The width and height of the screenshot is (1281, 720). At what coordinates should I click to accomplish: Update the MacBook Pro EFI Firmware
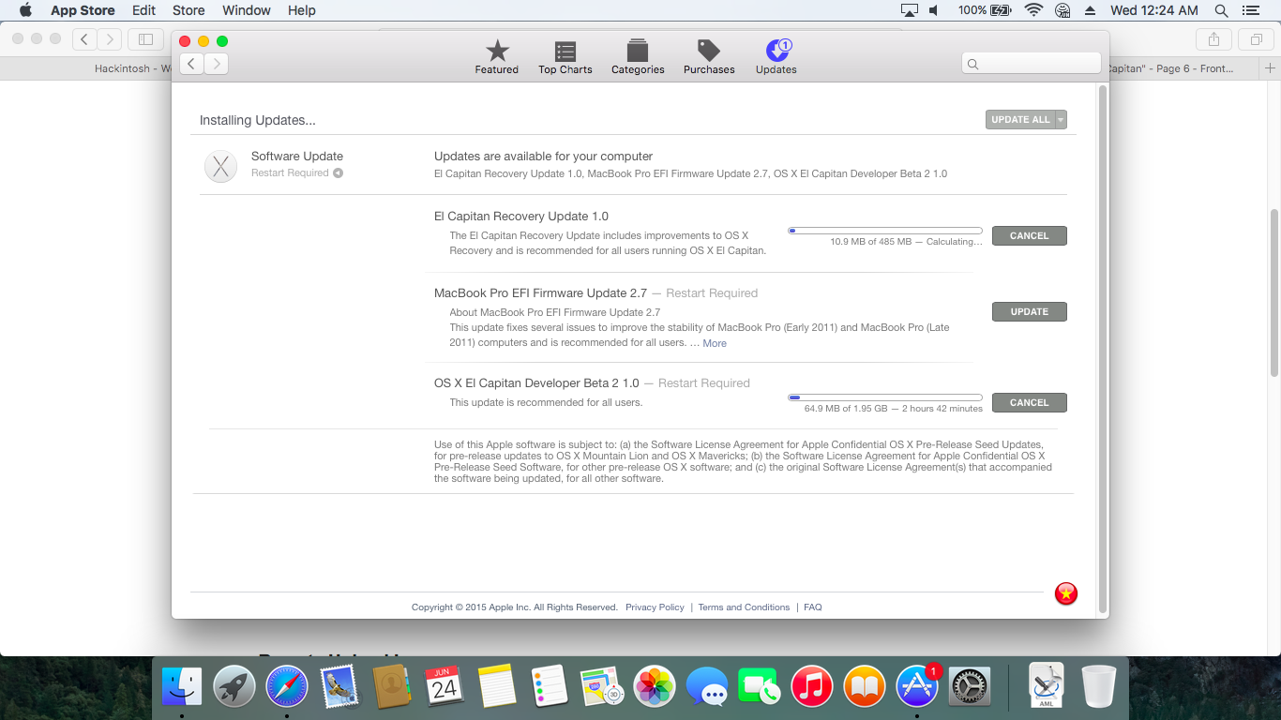pyautogui.click(x=1029, y=312)
